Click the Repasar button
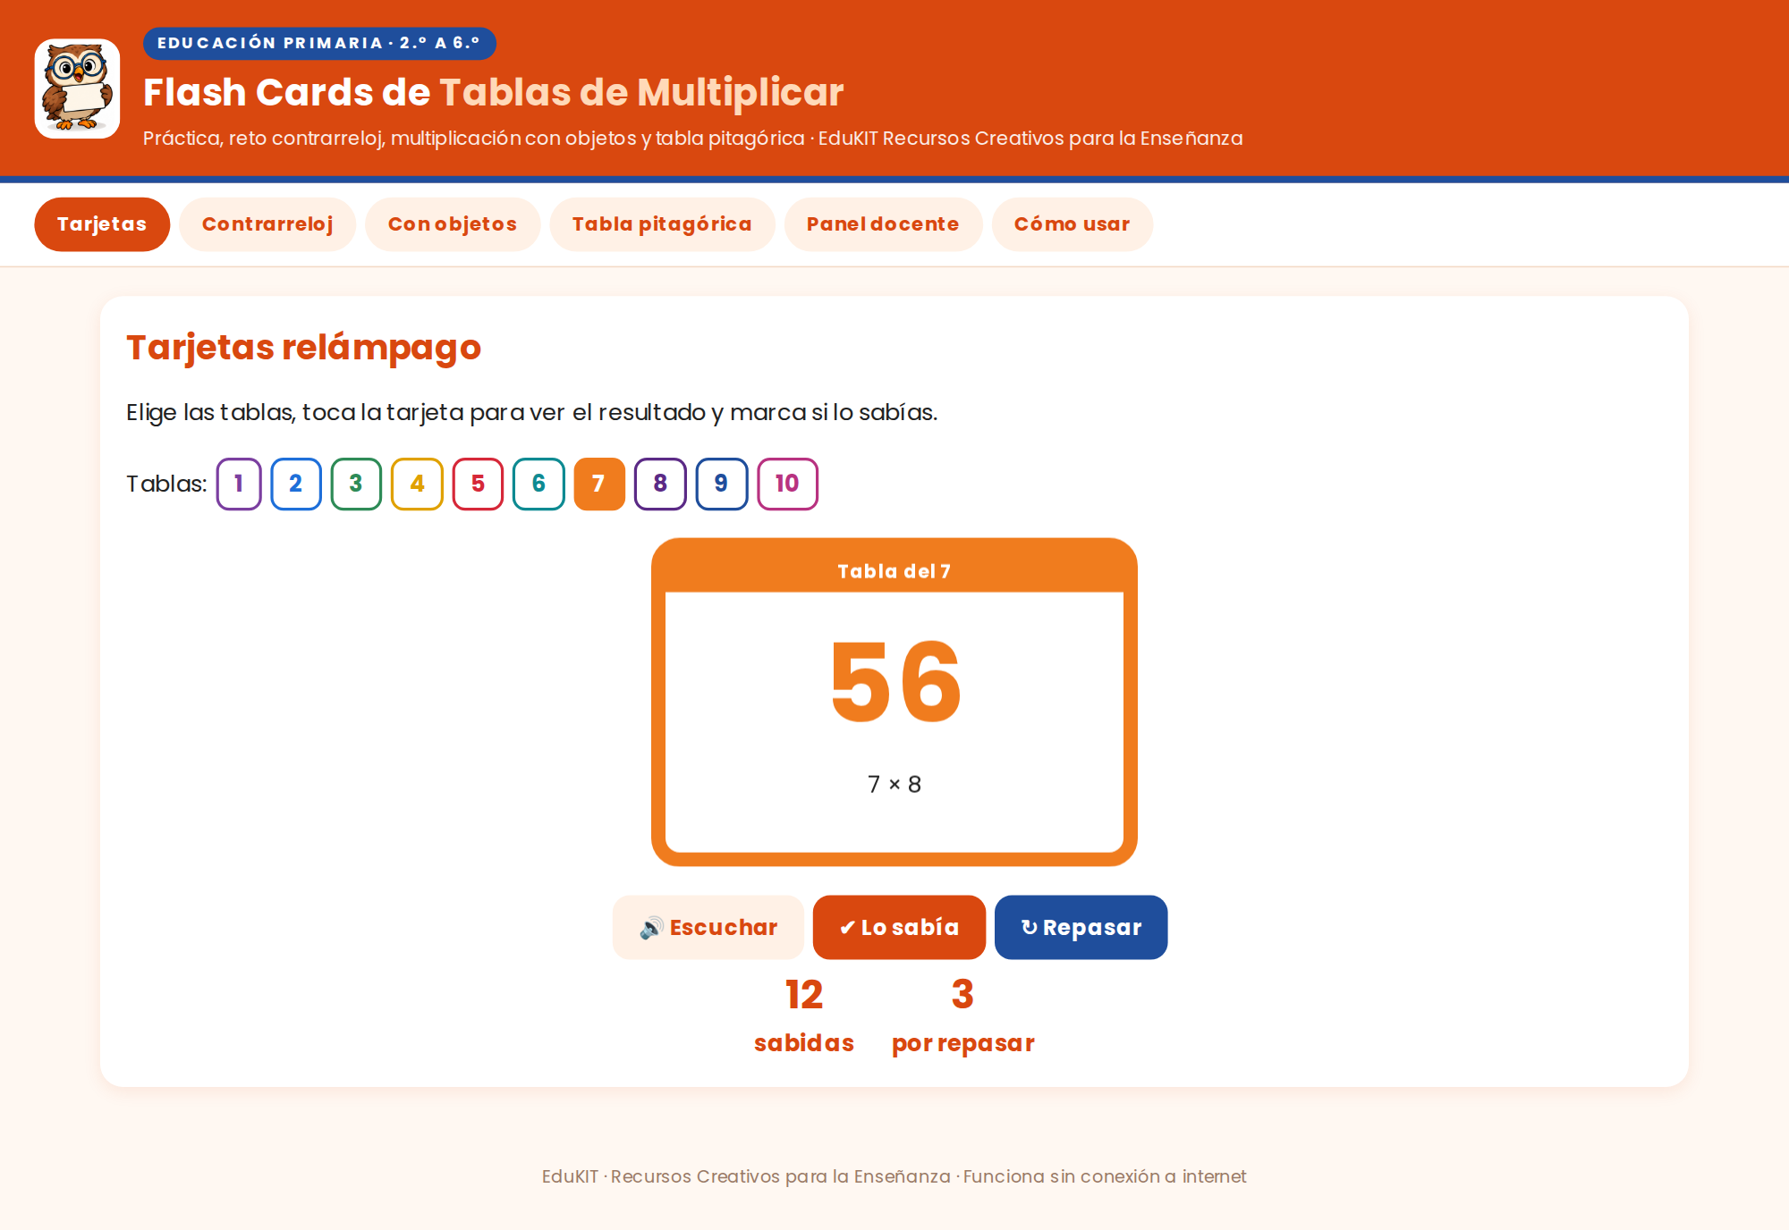This screenshot has width=1789, height=1230. (1081, 927)
